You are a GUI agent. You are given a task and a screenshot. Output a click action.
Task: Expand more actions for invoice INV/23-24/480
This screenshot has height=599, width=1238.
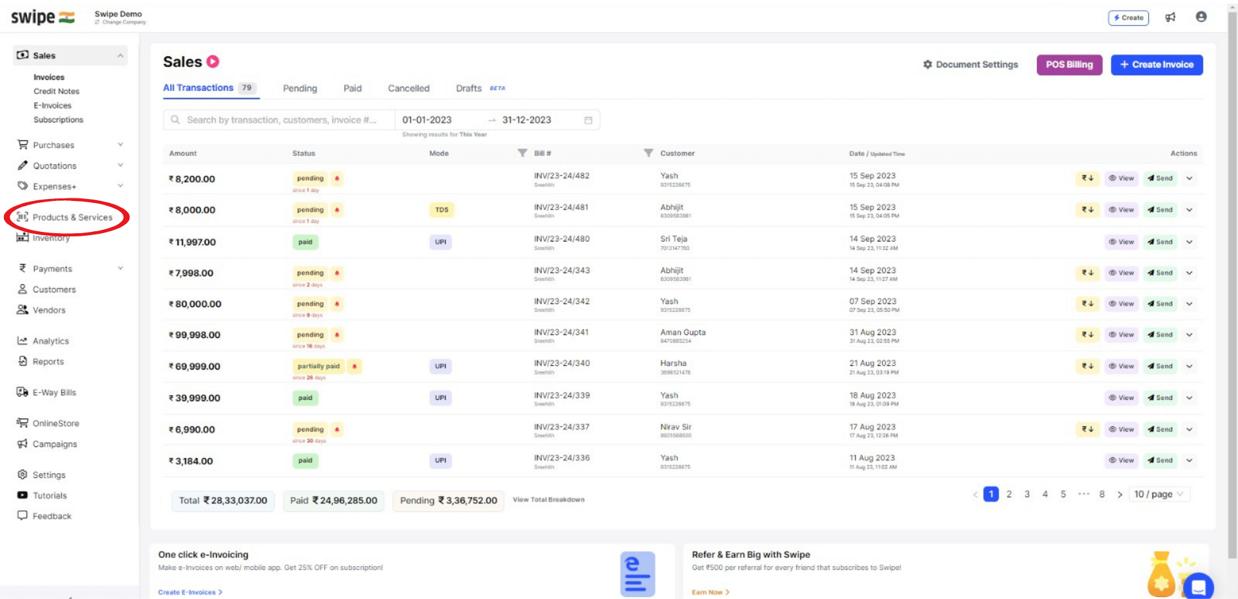tap(1189, 242)
